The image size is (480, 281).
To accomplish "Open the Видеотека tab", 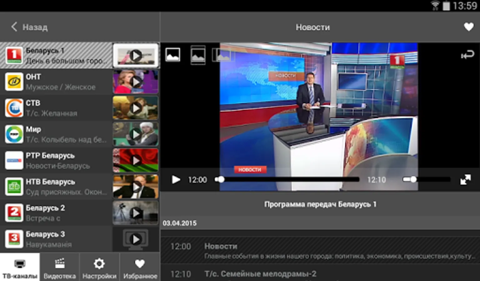I will click(60, 267).
